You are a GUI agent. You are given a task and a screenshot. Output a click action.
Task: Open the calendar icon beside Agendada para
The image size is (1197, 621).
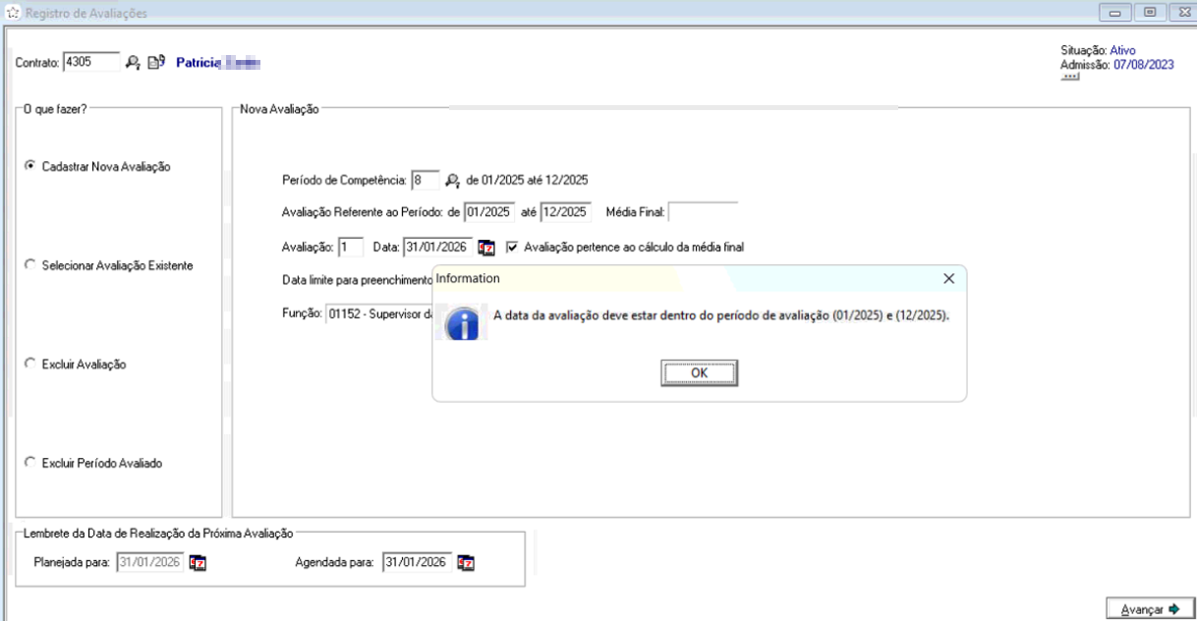[464, 564]
